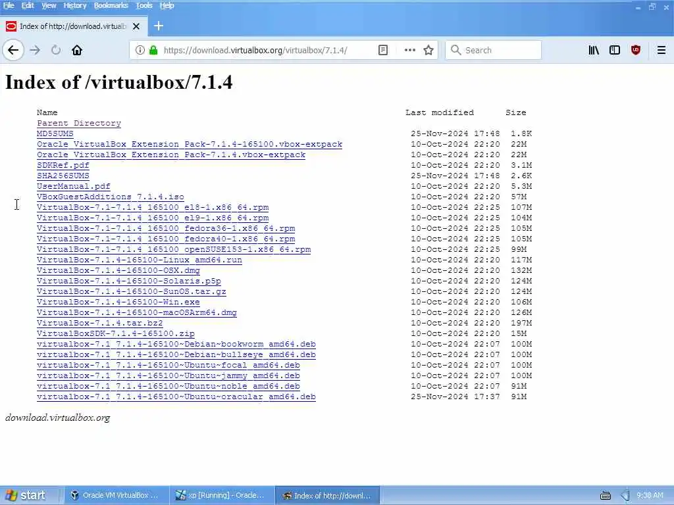
Task: Download the Debian bullseye deb package
Action: pyautogui.click(x=176, y=354)
